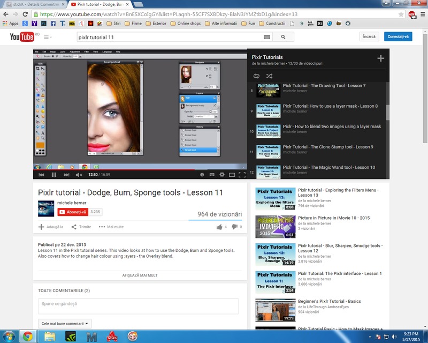Pause the video playback
The width and height of the screenshot is (428, 343).
point(54,175)
